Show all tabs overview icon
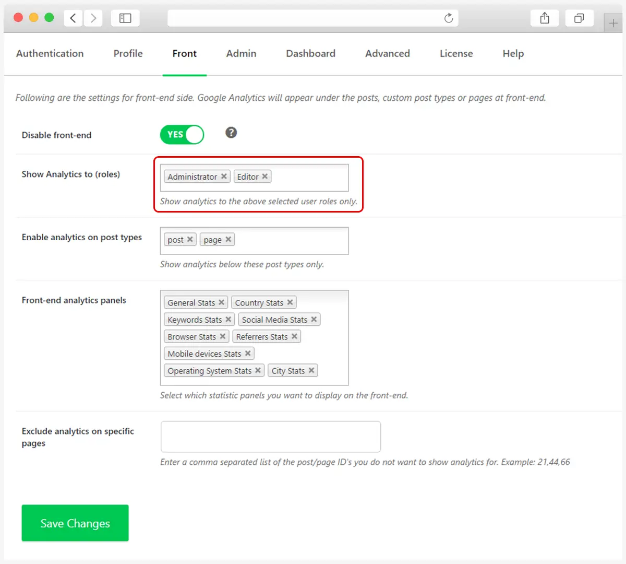The image size is (626, 564). 579,18
